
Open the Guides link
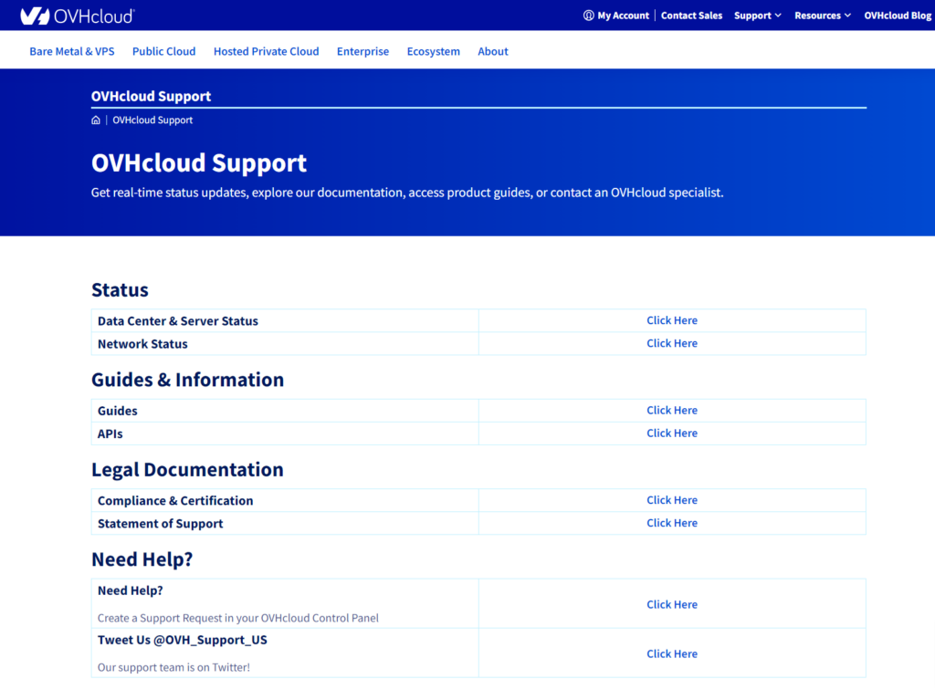click(672, 410)
